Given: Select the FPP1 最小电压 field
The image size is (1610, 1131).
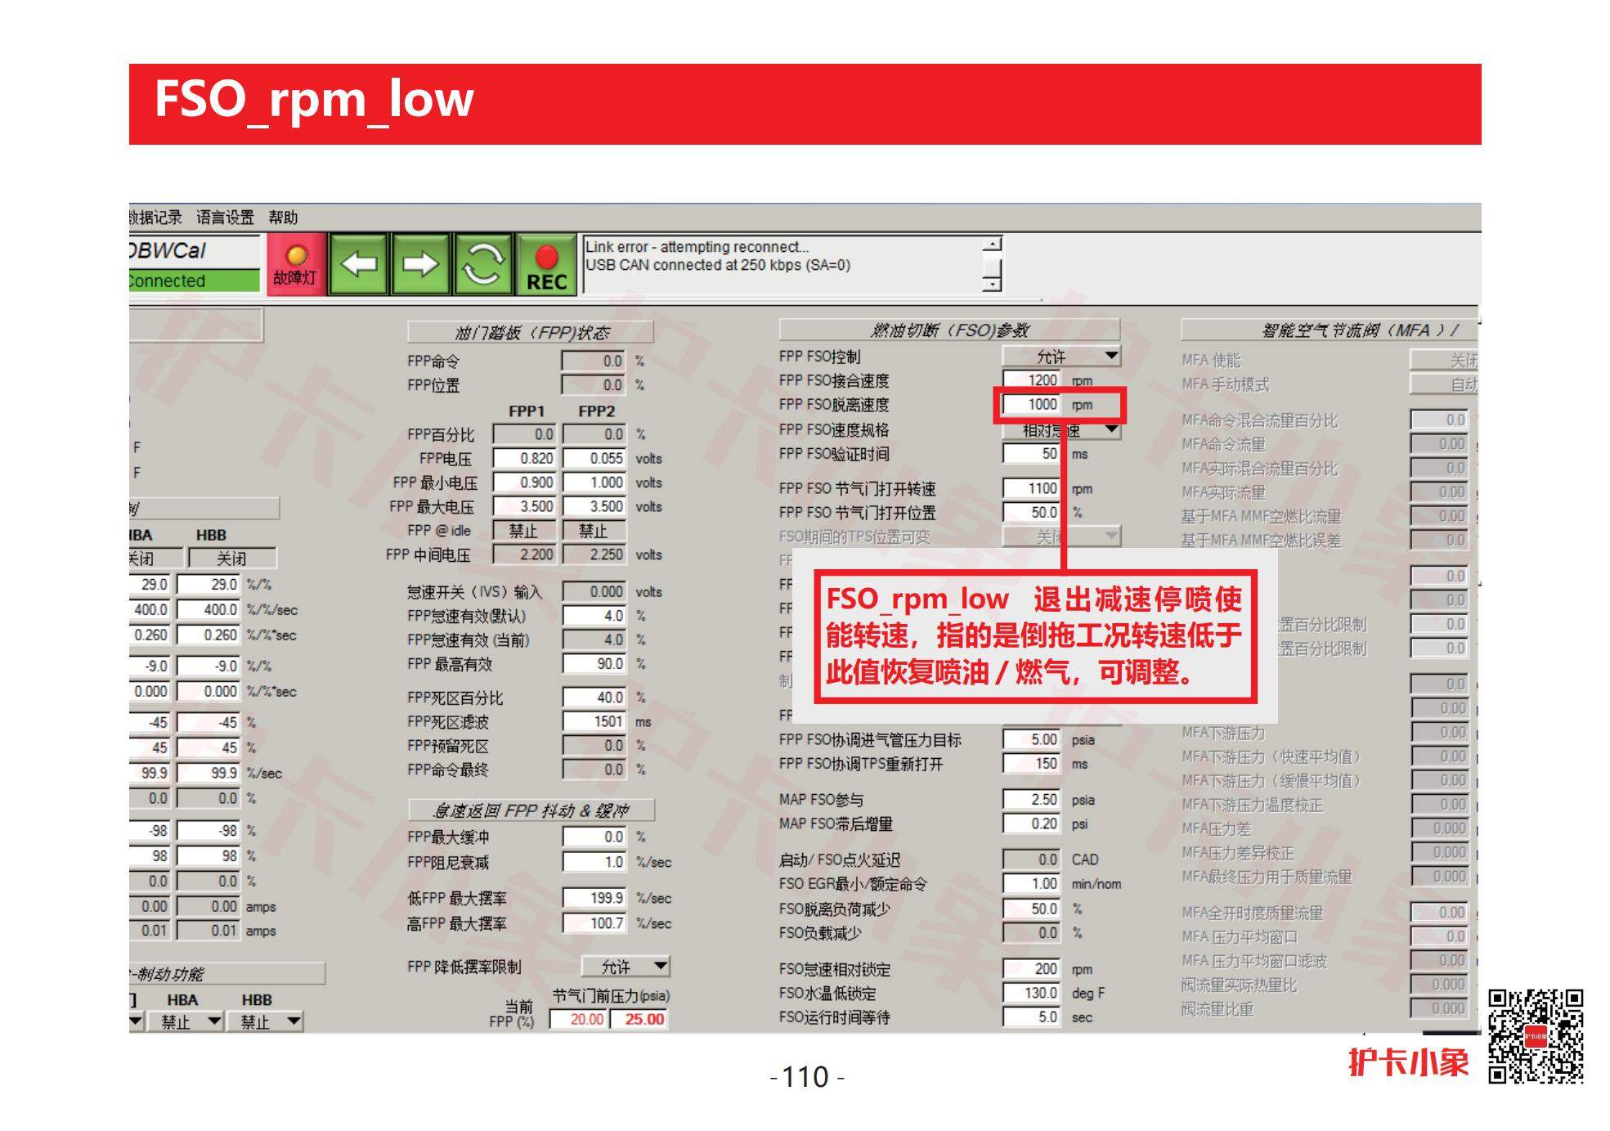Looking at the screenshot, I should tap(525, 482).
